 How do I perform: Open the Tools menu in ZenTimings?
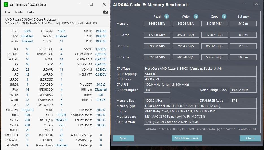pyautogui.click(x=18, y=12)
